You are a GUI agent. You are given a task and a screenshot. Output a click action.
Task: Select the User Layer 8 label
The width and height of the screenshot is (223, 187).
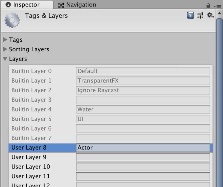[x=29, y=148]
